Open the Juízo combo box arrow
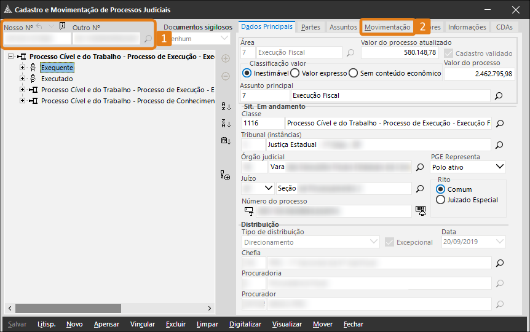Viewport: 530px width, 332px height. click(x=268, y=189)
